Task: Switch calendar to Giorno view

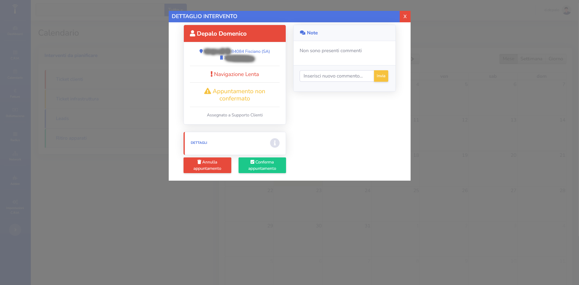Action: click(x=556, y=59)
